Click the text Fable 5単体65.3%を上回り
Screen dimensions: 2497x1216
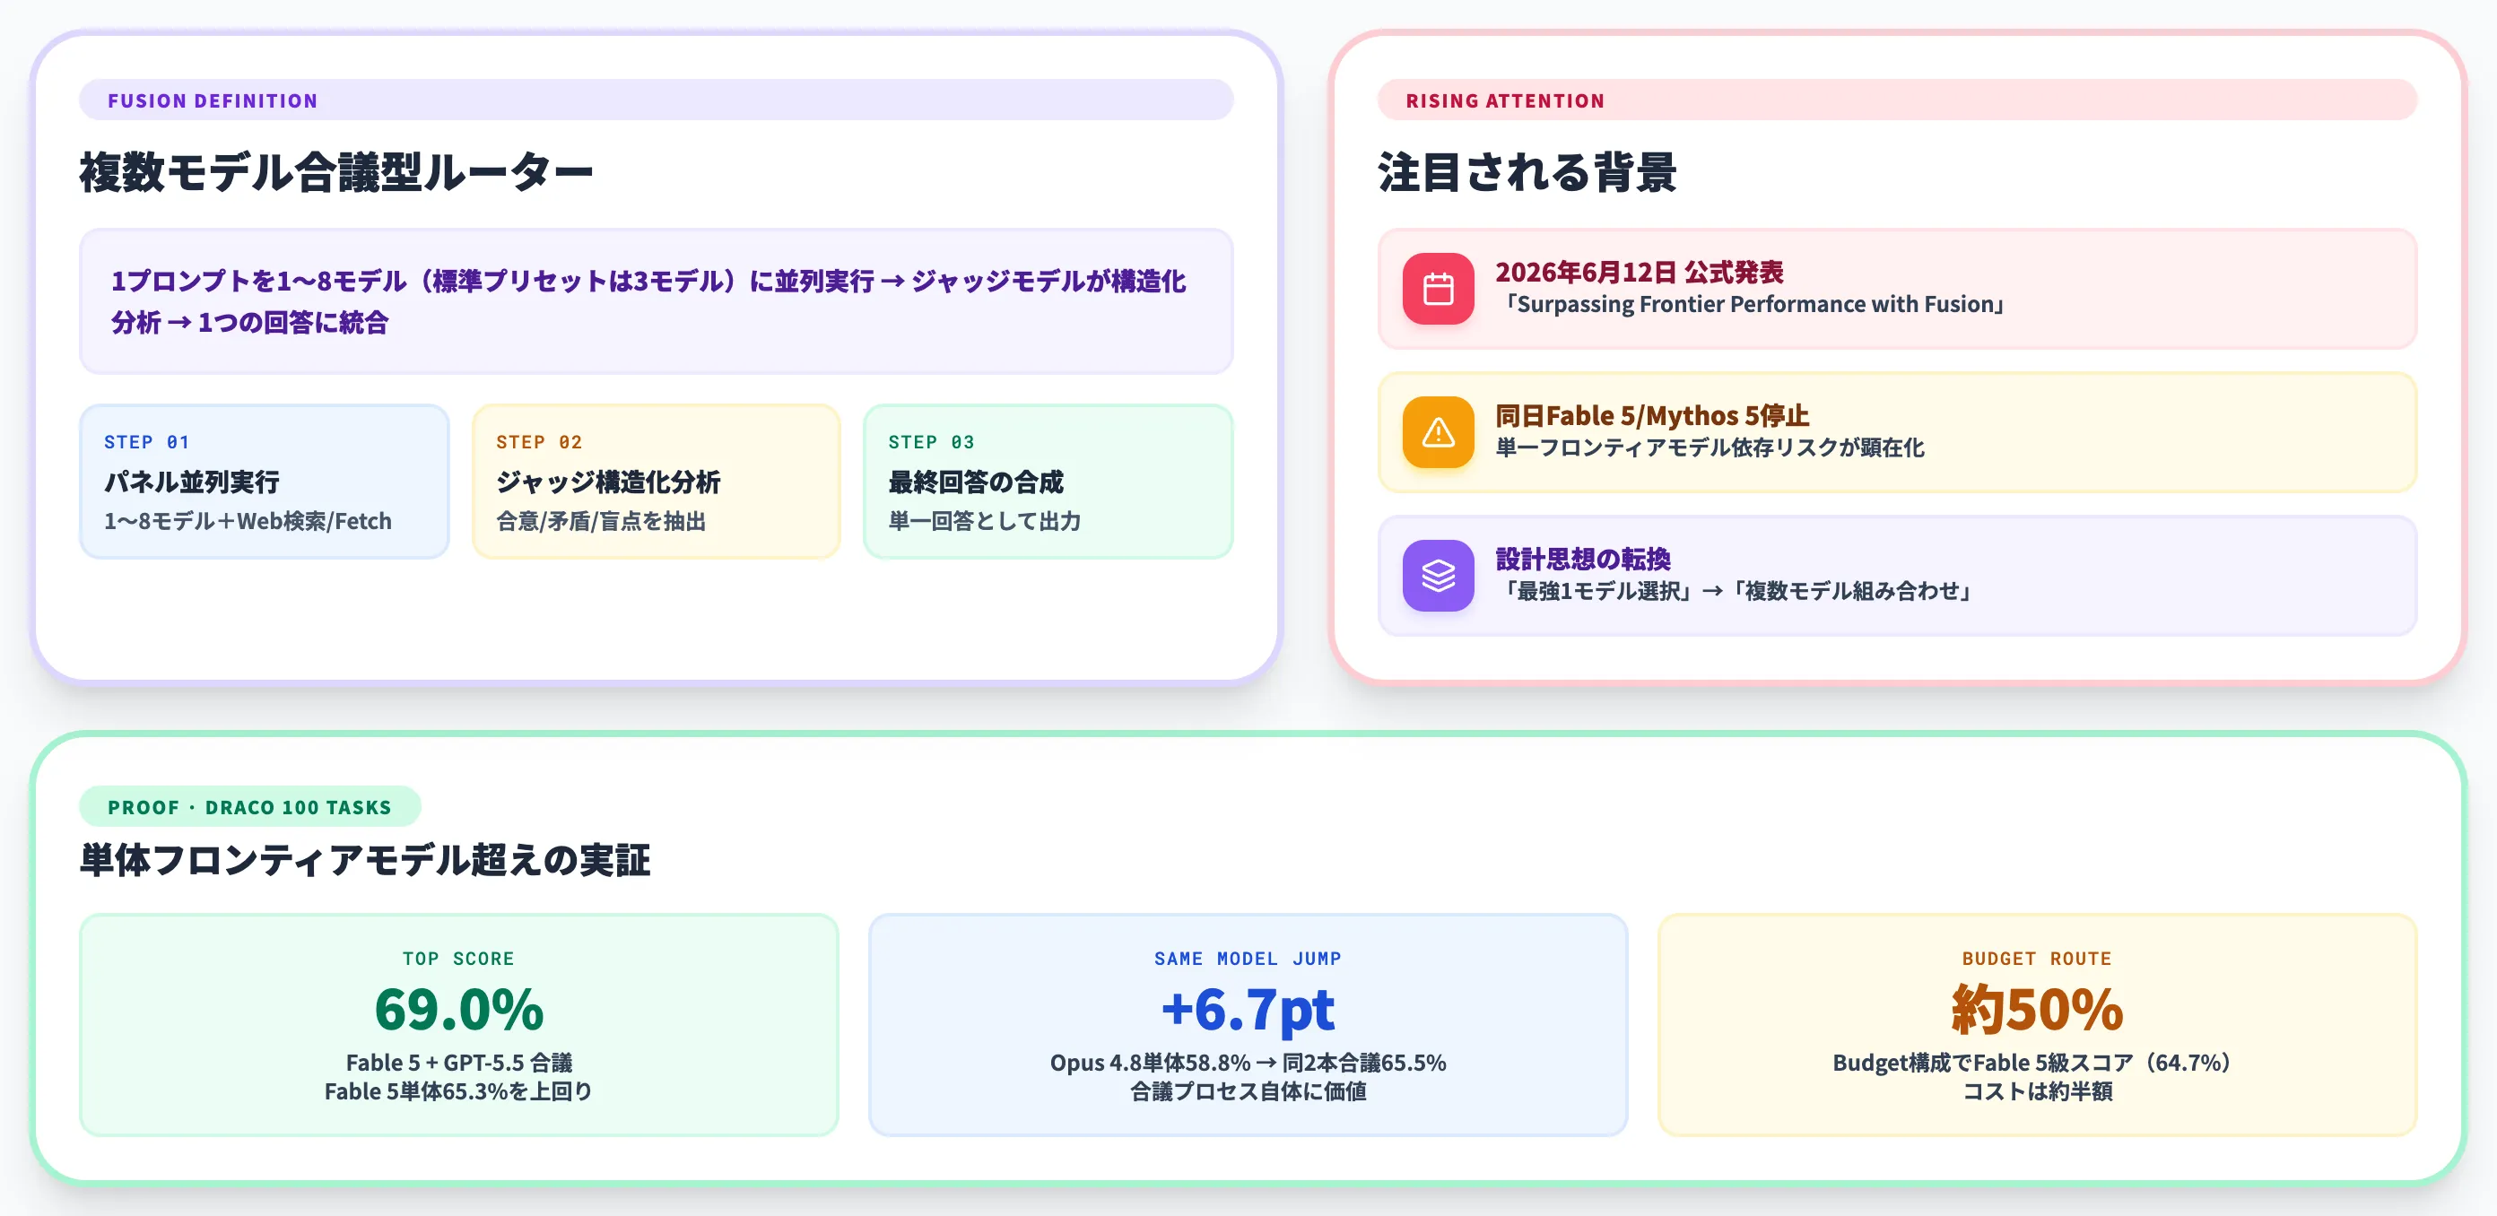coord(458,1092)
